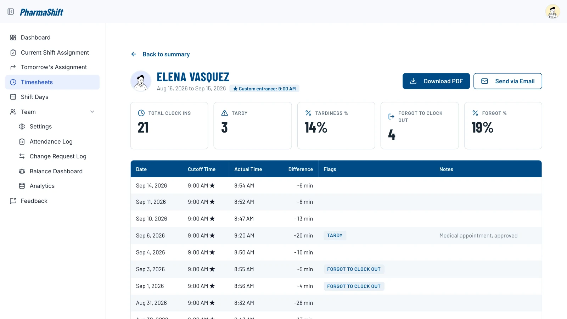The width and height of the screenshot is (567, 319).
Task: Click the 8:47 AM actual time cell
Action: coord(244,219)
